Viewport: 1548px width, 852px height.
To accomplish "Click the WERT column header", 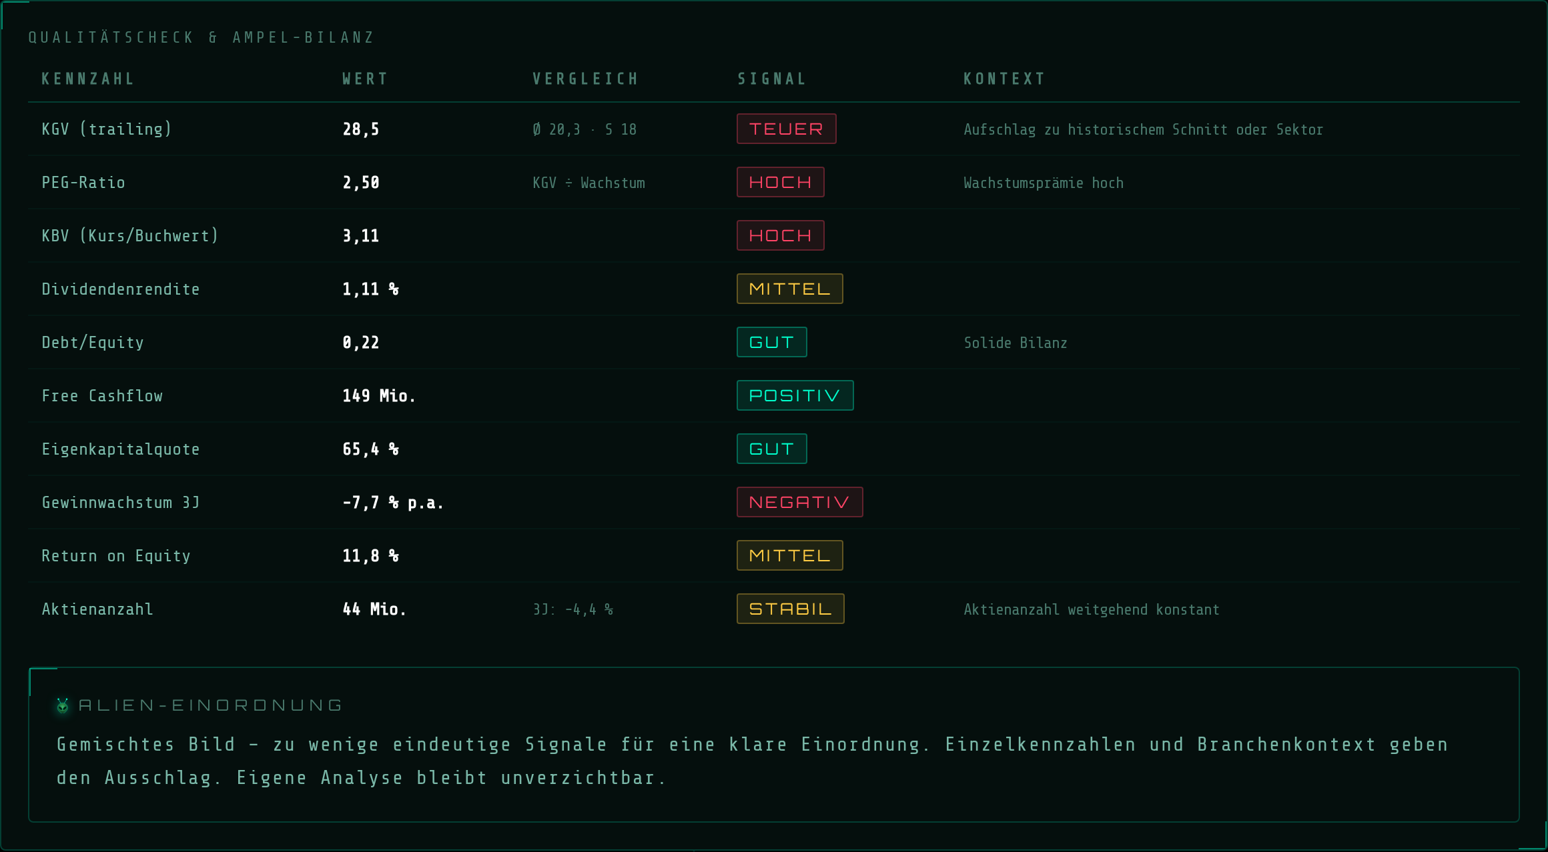I will pos(365,79).
